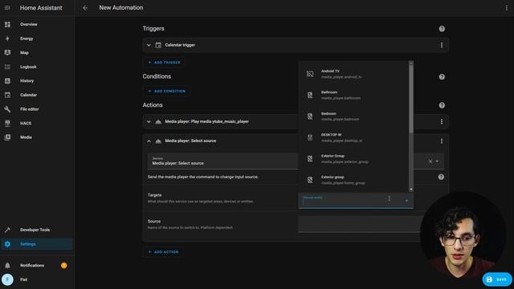This screenshot has height=289, width=514.
Task: Toggle the sidebar hamburger menu icon
Action: point(7,8)
